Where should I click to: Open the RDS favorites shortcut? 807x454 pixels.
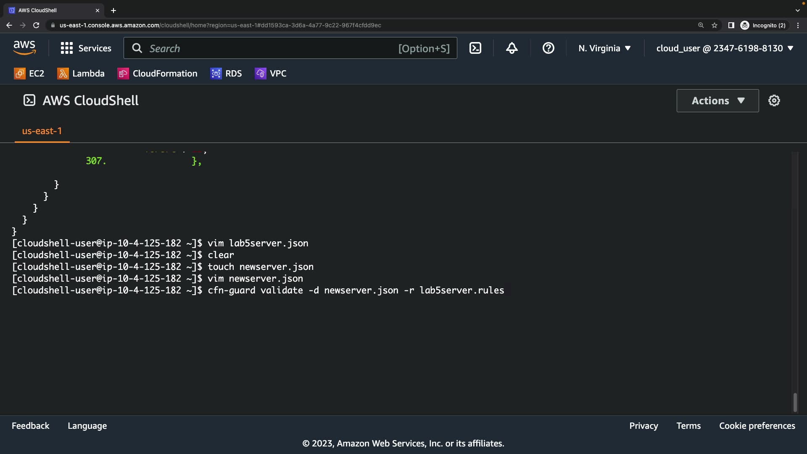coord(226,74)
